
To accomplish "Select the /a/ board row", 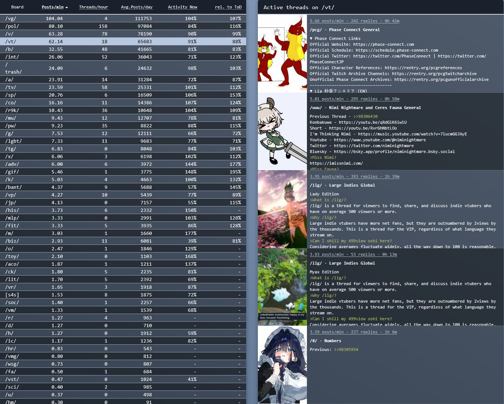I will (123, 79).
